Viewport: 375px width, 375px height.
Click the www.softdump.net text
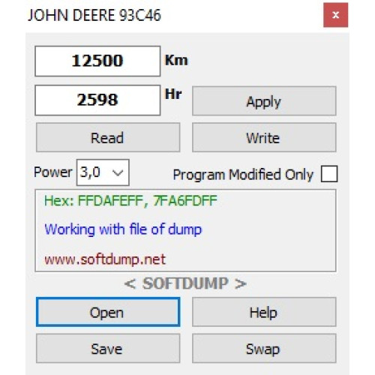click(x=105, y=259)
